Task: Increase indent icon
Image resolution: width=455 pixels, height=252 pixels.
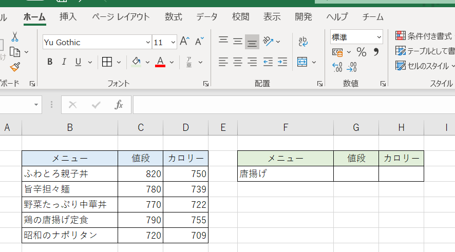Action: (282, 62)
